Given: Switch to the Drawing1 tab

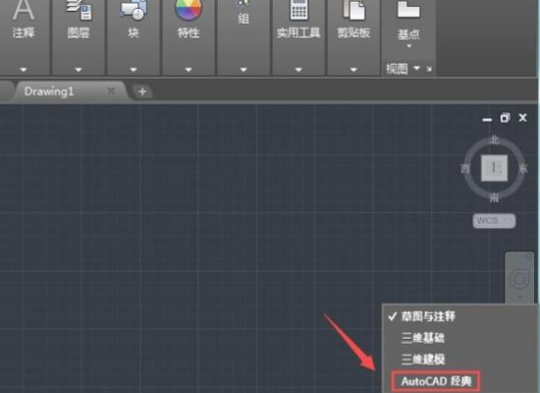Looking at the screenshot, I should 49,91.
